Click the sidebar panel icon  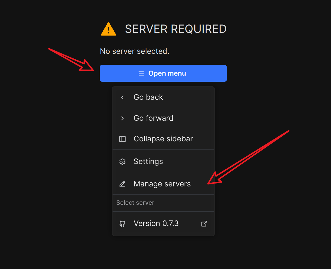point(122,139)
